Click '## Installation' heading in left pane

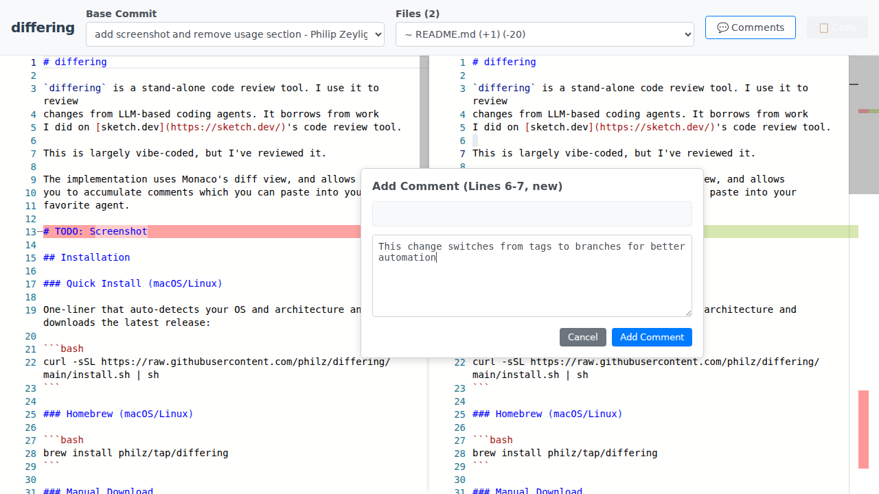click(x=87, y=257)
